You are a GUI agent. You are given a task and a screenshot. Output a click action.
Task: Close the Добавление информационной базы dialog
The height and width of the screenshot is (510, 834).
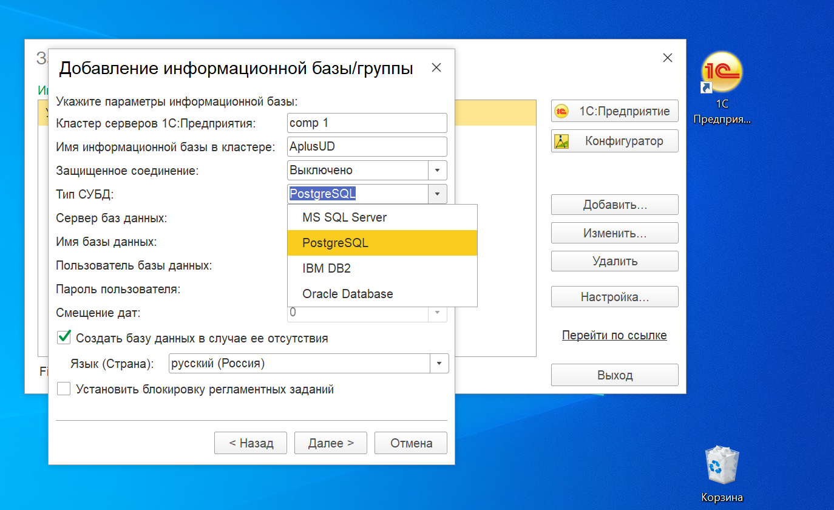click(436, 68)
